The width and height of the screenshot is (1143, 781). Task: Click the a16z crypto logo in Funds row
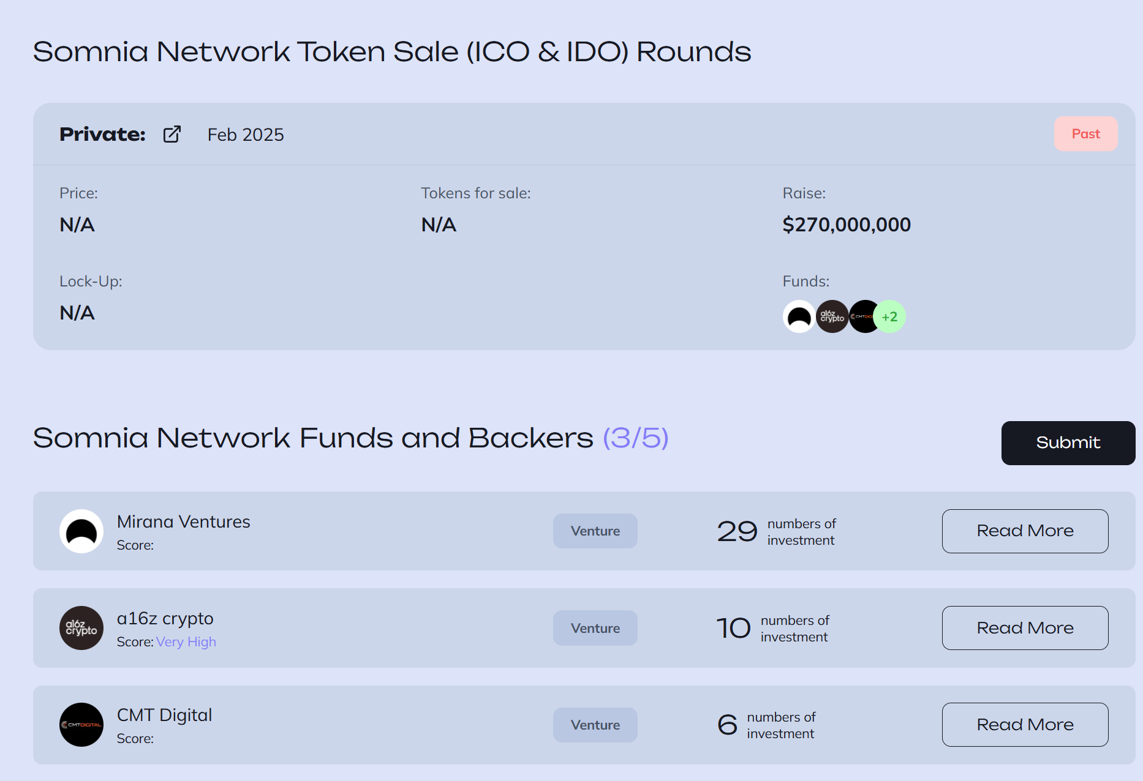pyautogui.click(x=831, y=316)
